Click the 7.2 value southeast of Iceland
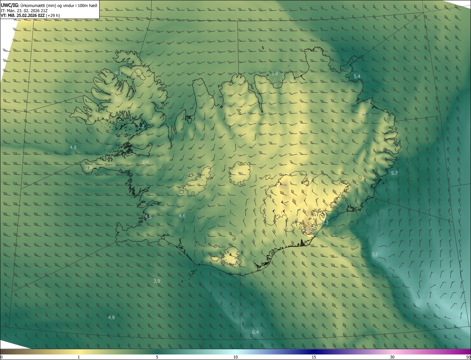The width and height of the screenshot is (471, 360). click(x=375, y=255)
